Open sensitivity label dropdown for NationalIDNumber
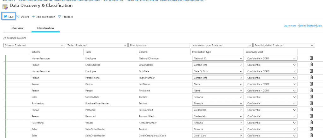 coord(272,58)
